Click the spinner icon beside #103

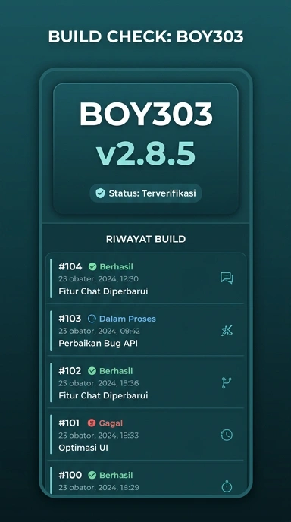point(92,319)
